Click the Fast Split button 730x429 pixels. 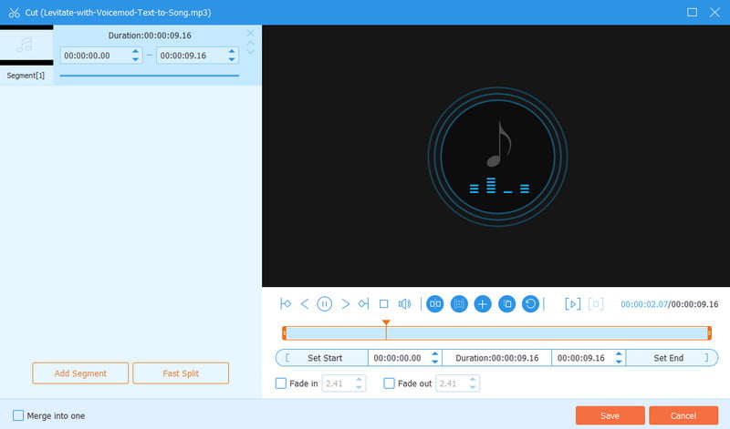(x=181, y=373)
